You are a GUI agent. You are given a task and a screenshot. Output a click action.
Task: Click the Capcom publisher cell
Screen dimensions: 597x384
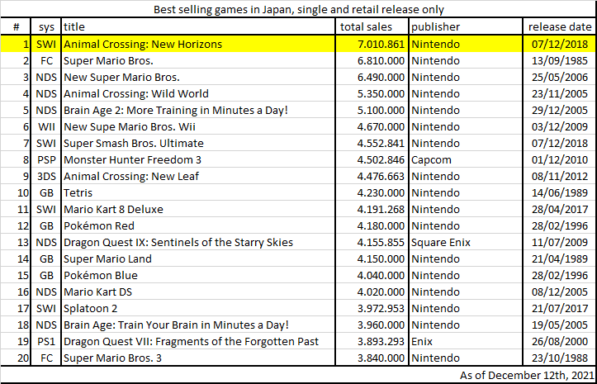pyautogui.click(x=466, y=160)
